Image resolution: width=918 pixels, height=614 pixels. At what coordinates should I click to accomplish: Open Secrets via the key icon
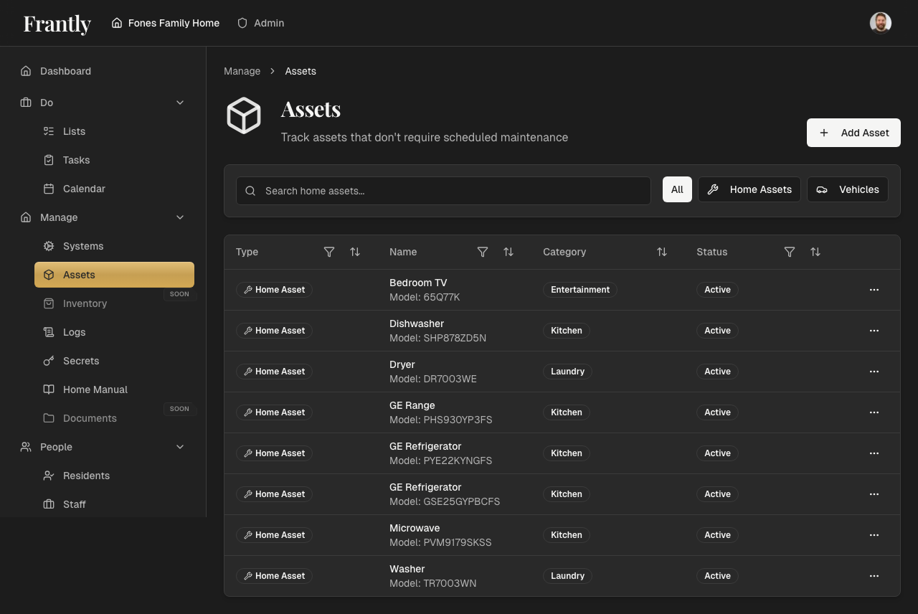[49, 361]
